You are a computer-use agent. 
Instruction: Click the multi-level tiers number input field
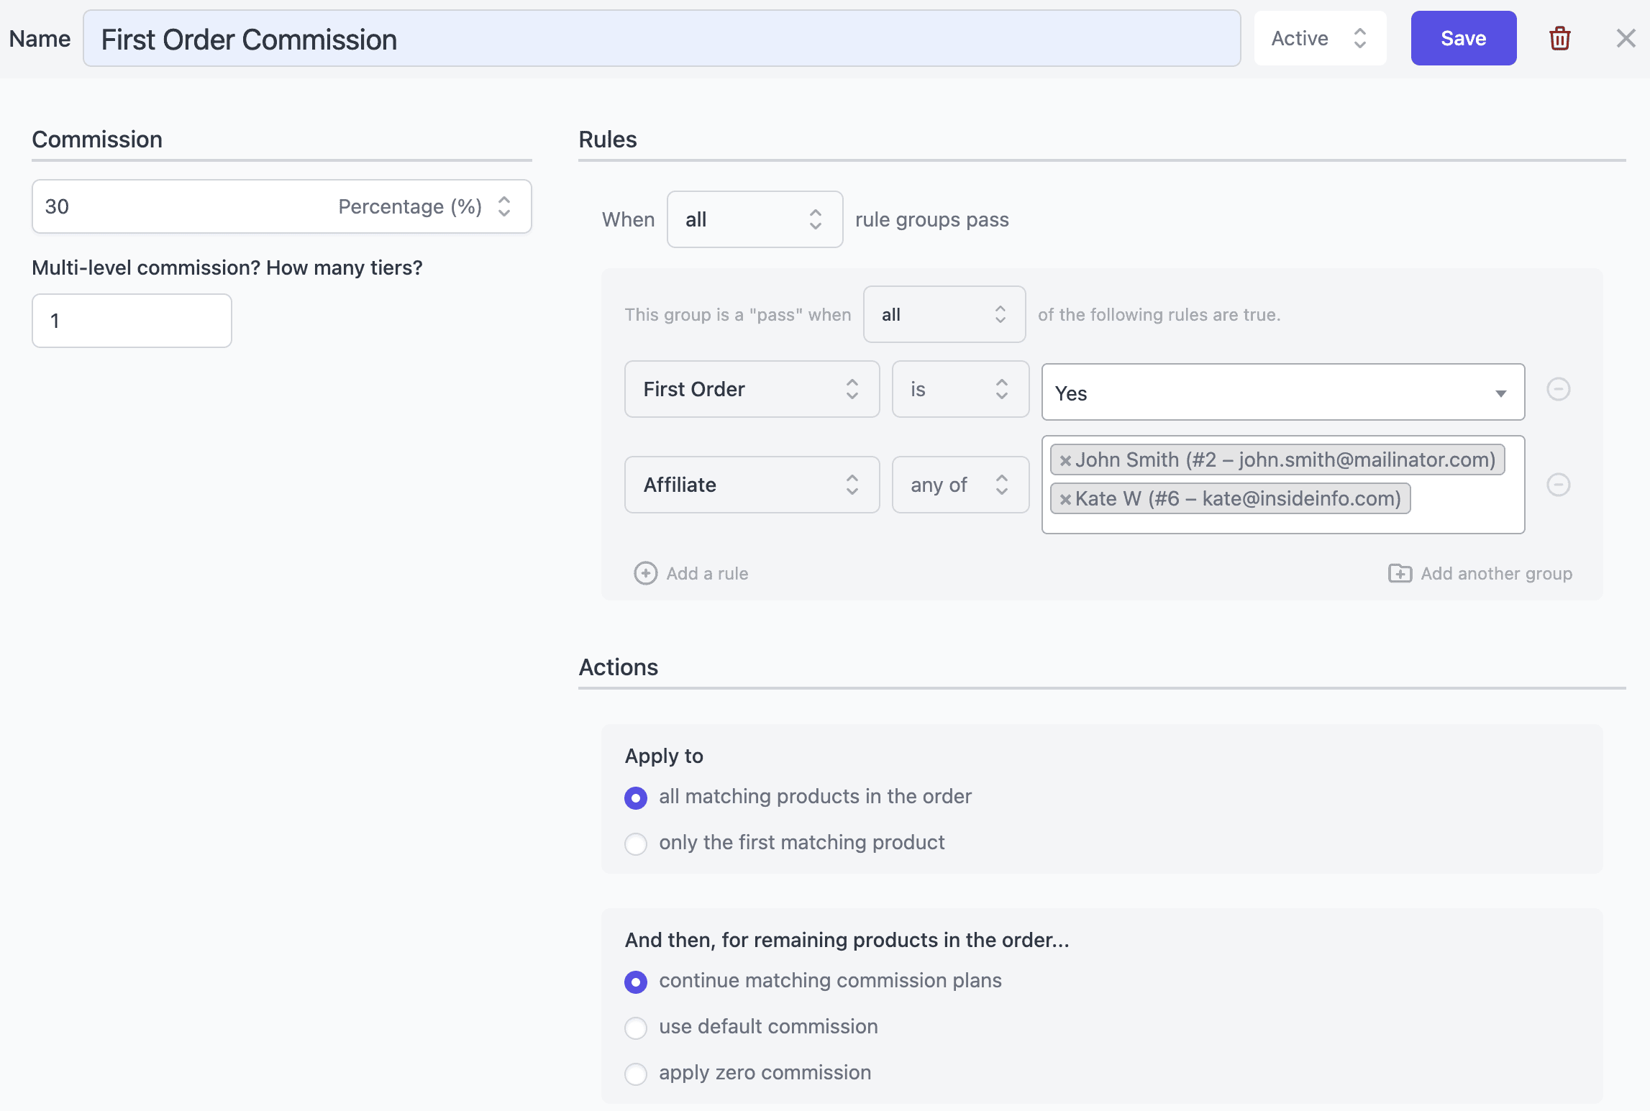click(132, 320)
